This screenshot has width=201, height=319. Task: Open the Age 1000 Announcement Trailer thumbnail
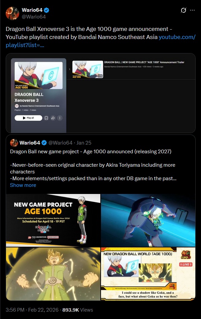click(88, 69)
